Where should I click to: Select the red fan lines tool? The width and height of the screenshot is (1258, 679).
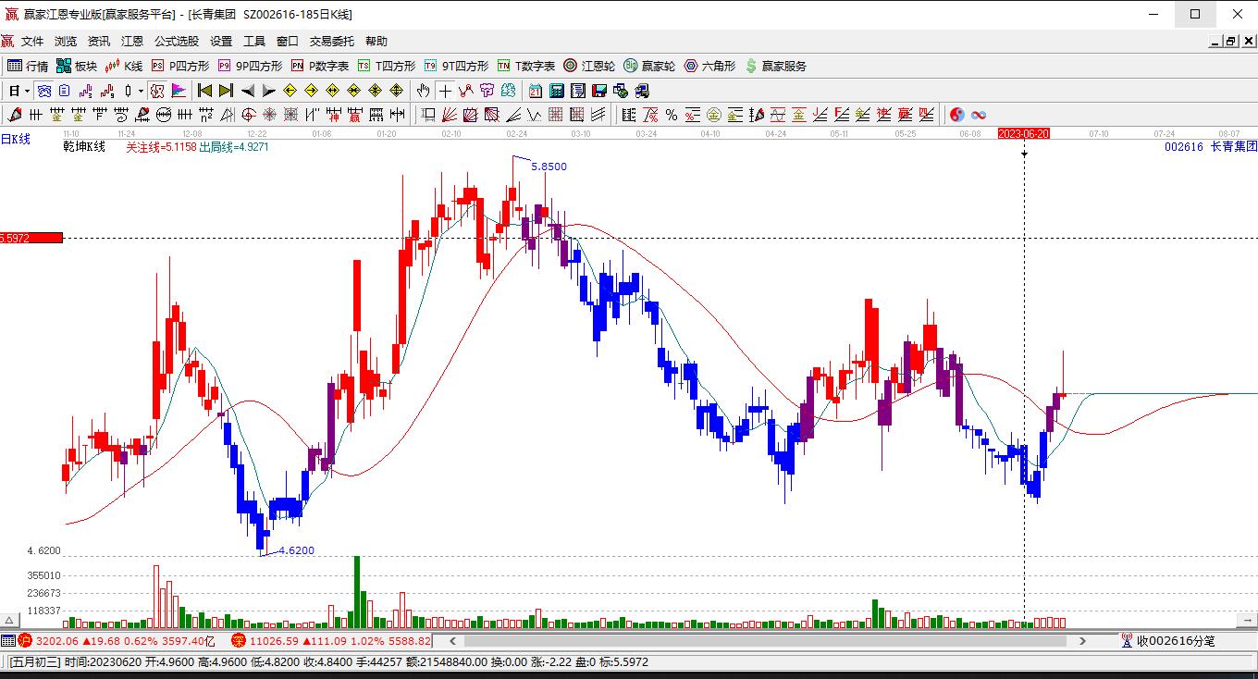tap(449, 115)
